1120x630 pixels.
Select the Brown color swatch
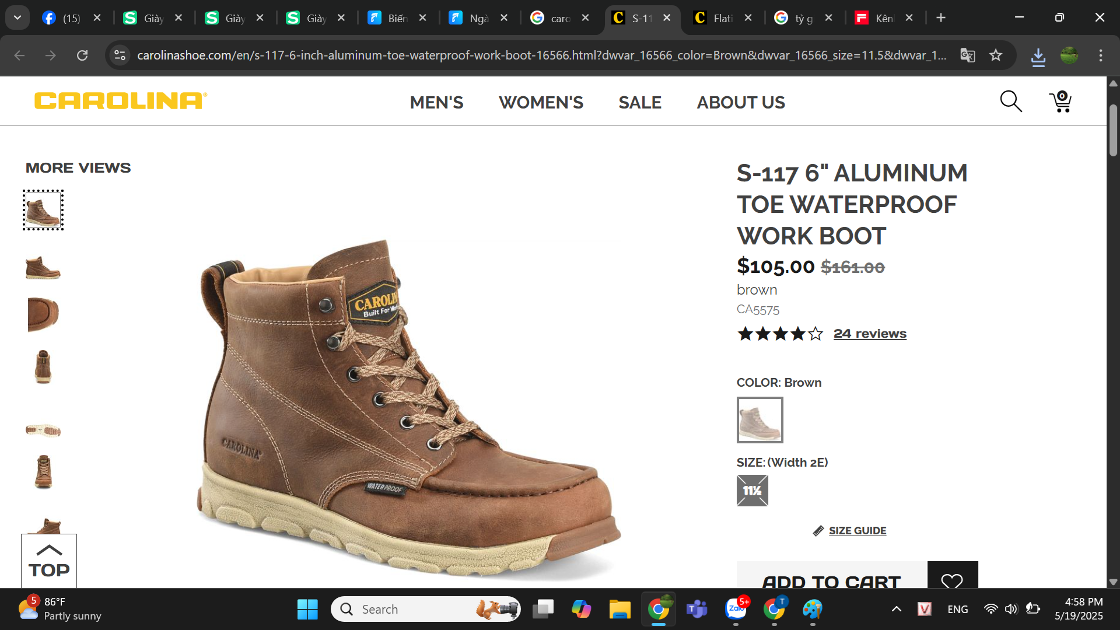click(x=759, y=420)
